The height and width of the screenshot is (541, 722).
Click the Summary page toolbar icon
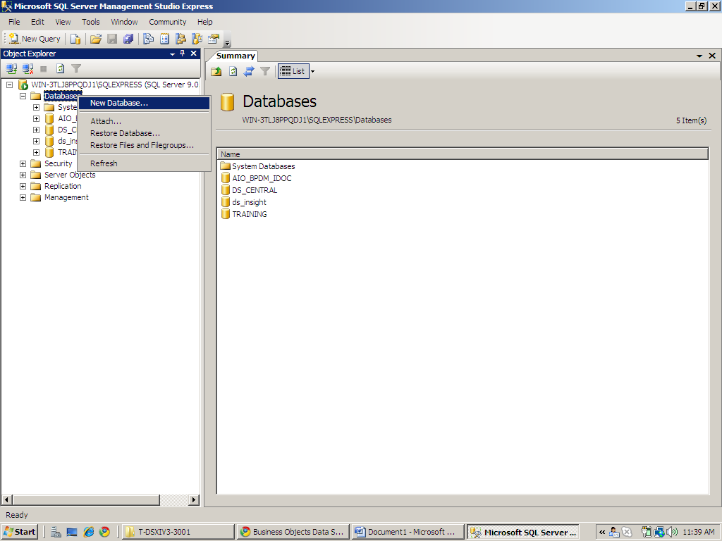(x=164, y=39)
